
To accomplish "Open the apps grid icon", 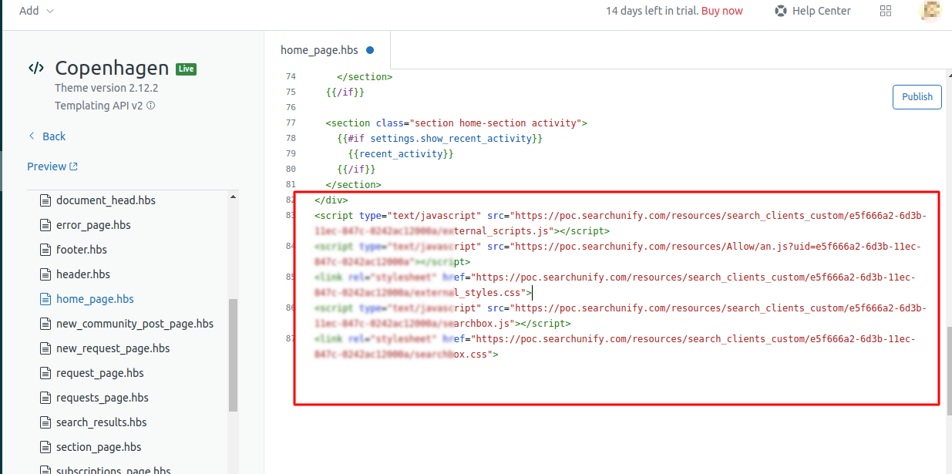I will coord(886,11).
